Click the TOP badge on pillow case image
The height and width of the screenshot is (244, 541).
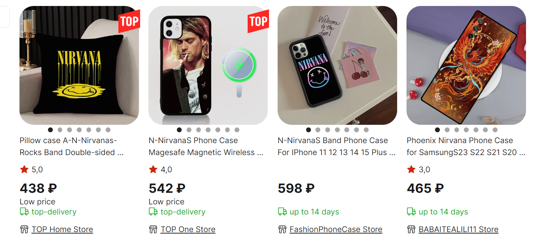tap(129, 21)
